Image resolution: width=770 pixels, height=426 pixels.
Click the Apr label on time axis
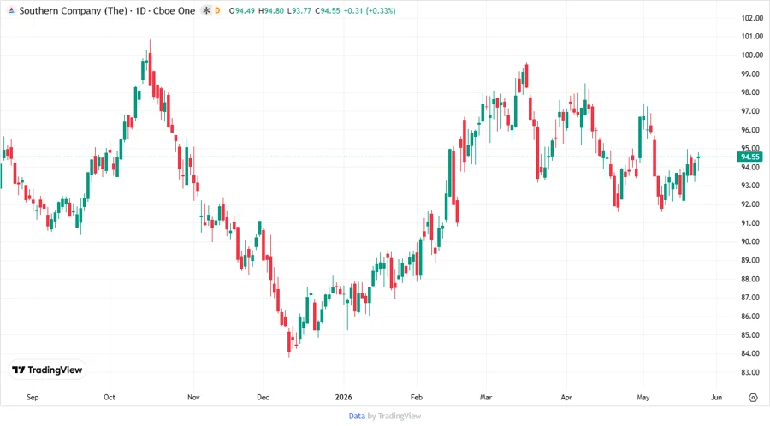tap(566, 398)
